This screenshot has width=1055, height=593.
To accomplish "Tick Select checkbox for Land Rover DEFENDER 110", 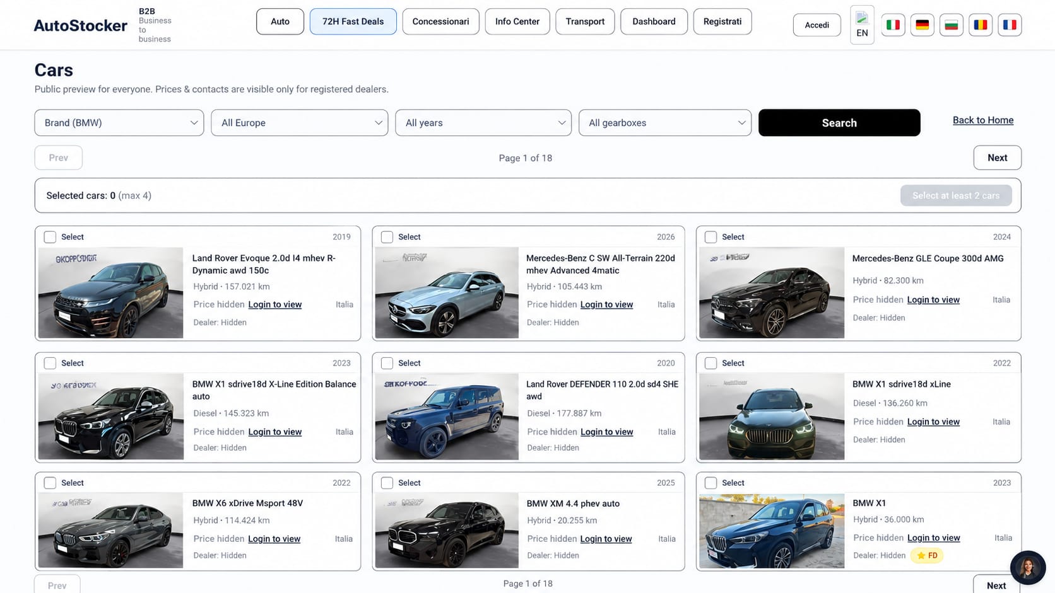I will 387,363.
